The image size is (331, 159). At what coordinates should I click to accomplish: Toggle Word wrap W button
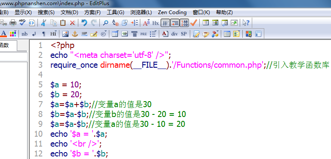coord(165,23)
